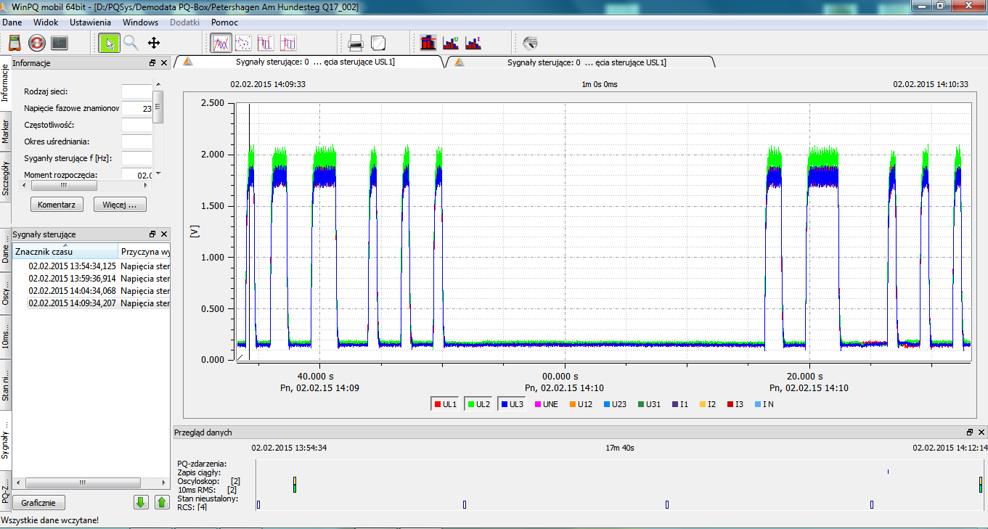The height and width of the screenshot is (529, 988).
Task: Undock the Informacje panel
Action: pos(152,63)
